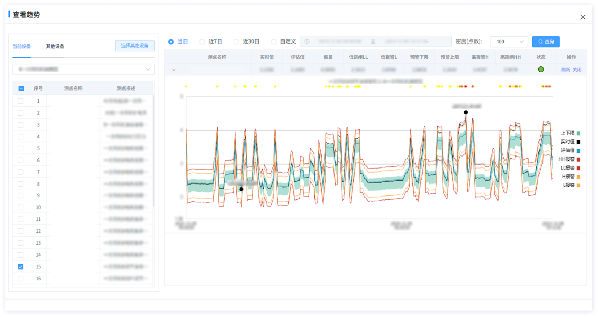Screen dimensions: 598x317
Task: Click the date range input field
Action: coord(375,42)
